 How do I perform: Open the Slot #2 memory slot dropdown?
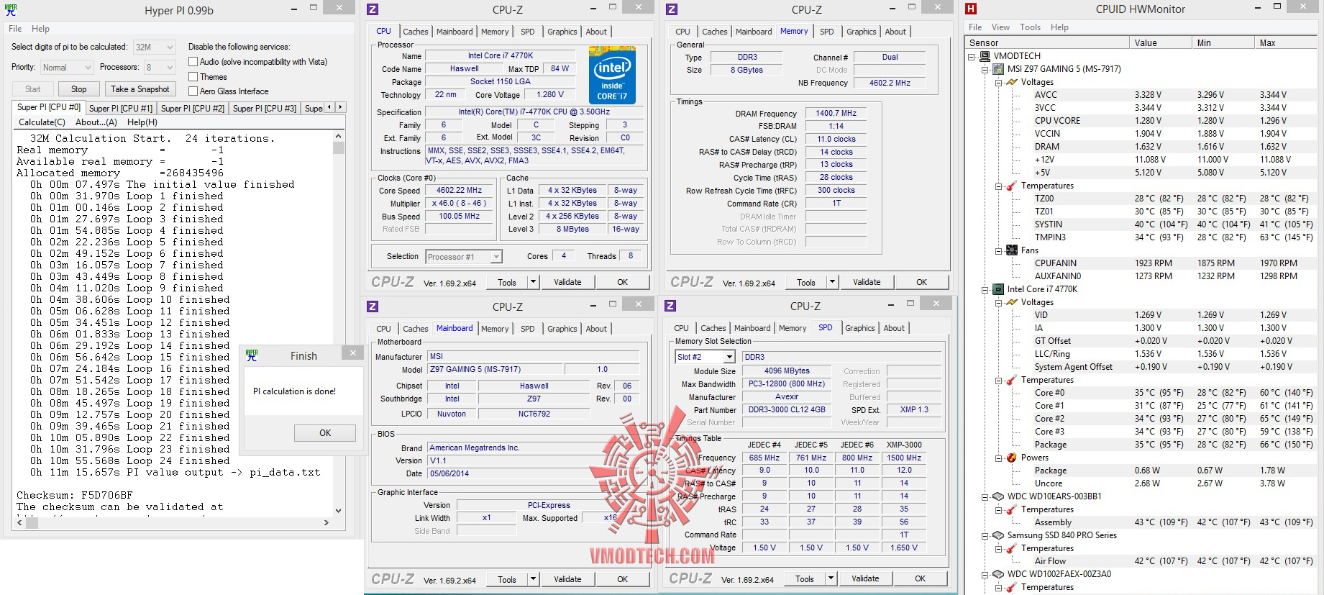point(705,357)
